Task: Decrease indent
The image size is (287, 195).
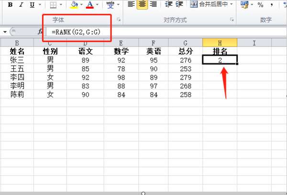Action: 168,4
